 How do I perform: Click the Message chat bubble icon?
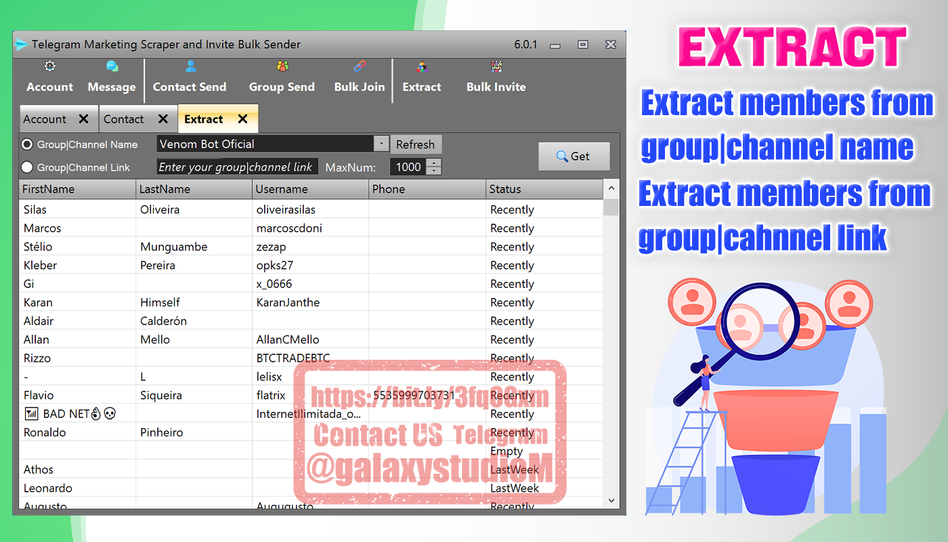tap(112, 66)
